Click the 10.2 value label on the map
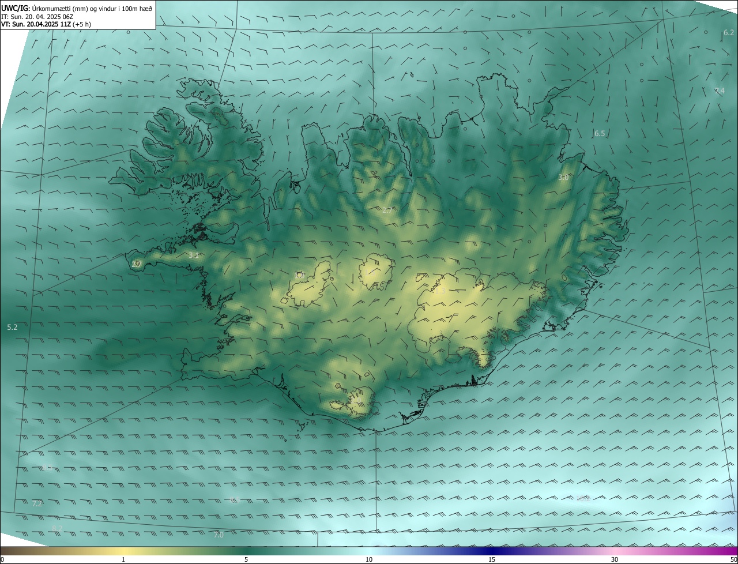The width and height of the screenshot is (738, 564). tap(583, 498)
